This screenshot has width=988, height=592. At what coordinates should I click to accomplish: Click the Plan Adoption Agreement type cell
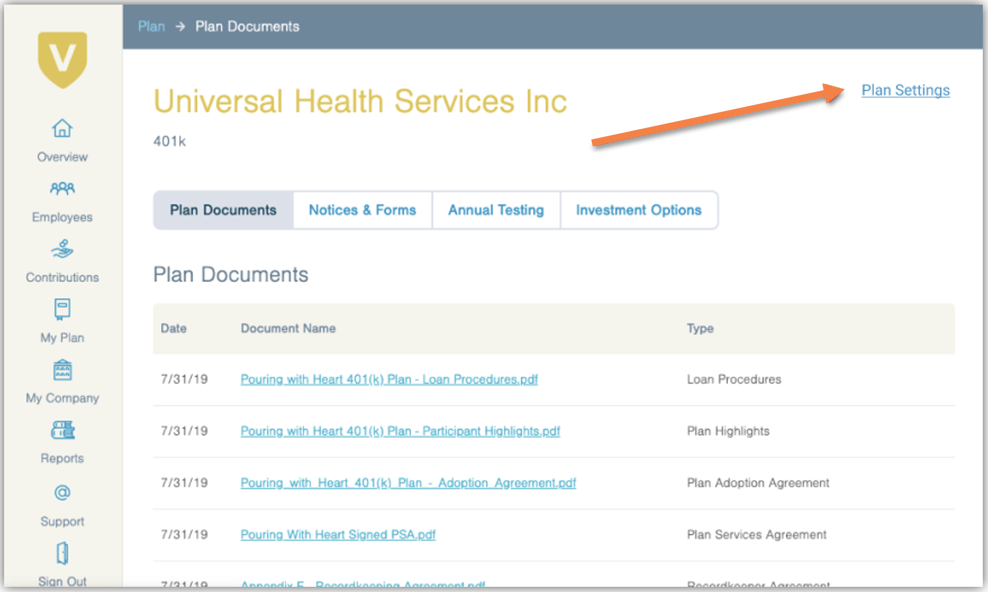(758, 483)
